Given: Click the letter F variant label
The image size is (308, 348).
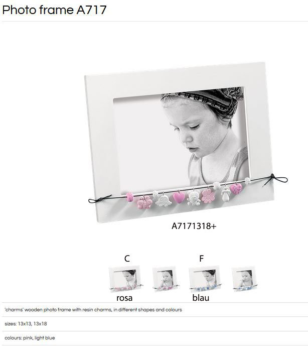Looking at the screenshot, I should coord(201,259).
